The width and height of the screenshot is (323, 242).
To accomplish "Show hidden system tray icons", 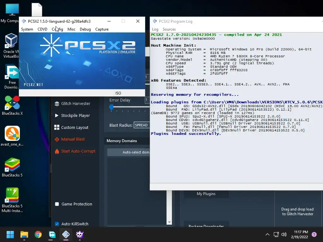I will [x=267, y=234].
